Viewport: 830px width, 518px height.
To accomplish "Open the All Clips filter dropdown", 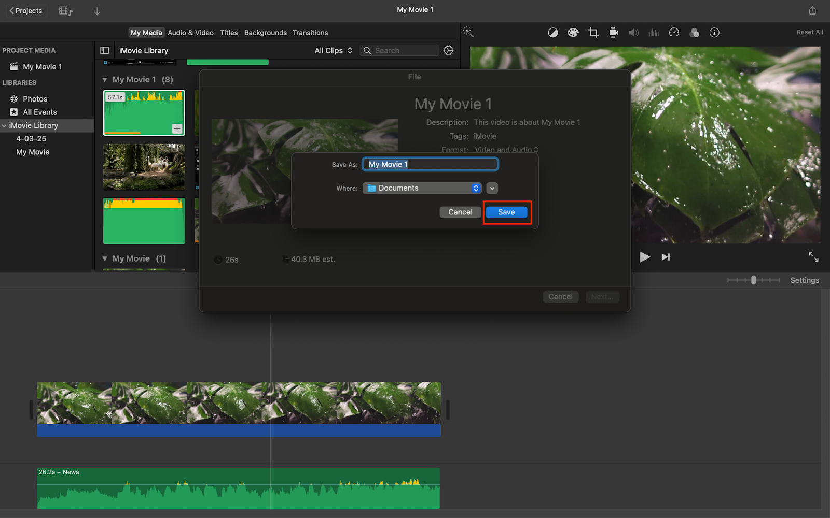I will 333,50.
